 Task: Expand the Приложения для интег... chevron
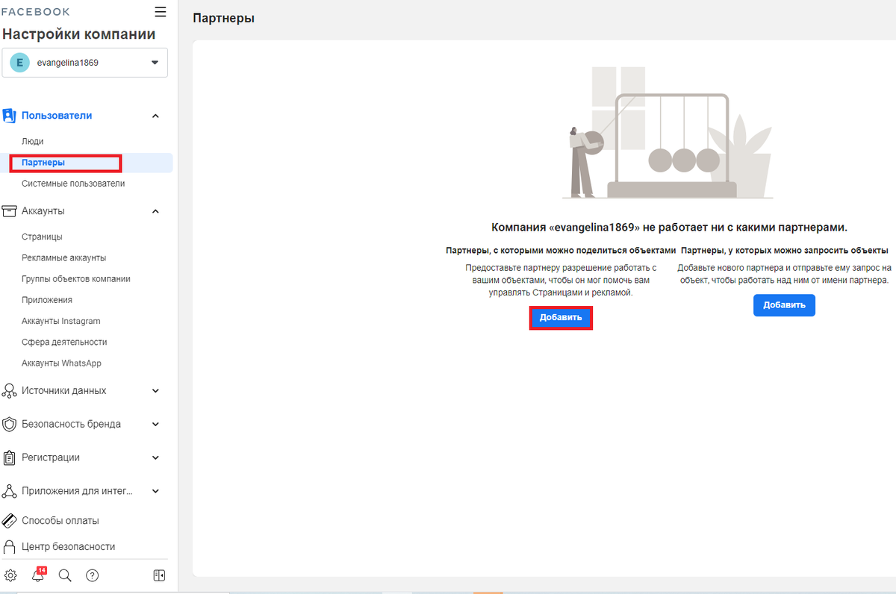(x=155, y=491)
